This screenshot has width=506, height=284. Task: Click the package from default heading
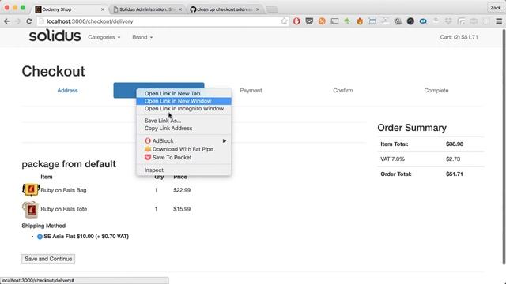coord(69,164)
